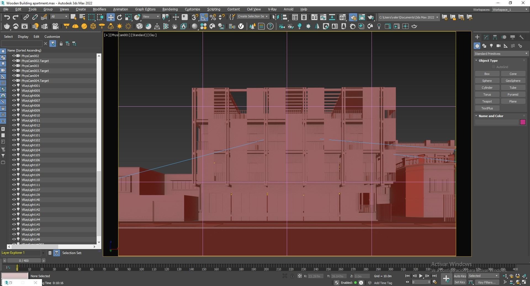Open the Hierarchy command panel tab
The height and width of the screenshot is (286, 530).
495,37
